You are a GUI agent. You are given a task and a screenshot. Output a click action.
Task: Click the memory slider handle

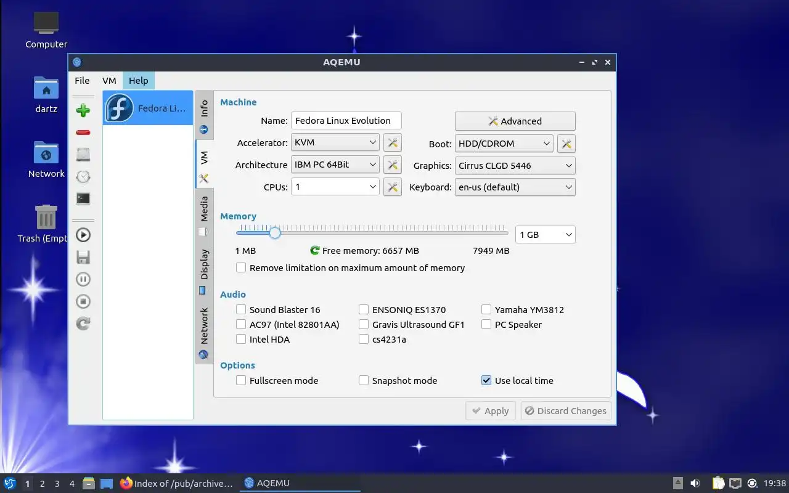[x=275, y=233]
